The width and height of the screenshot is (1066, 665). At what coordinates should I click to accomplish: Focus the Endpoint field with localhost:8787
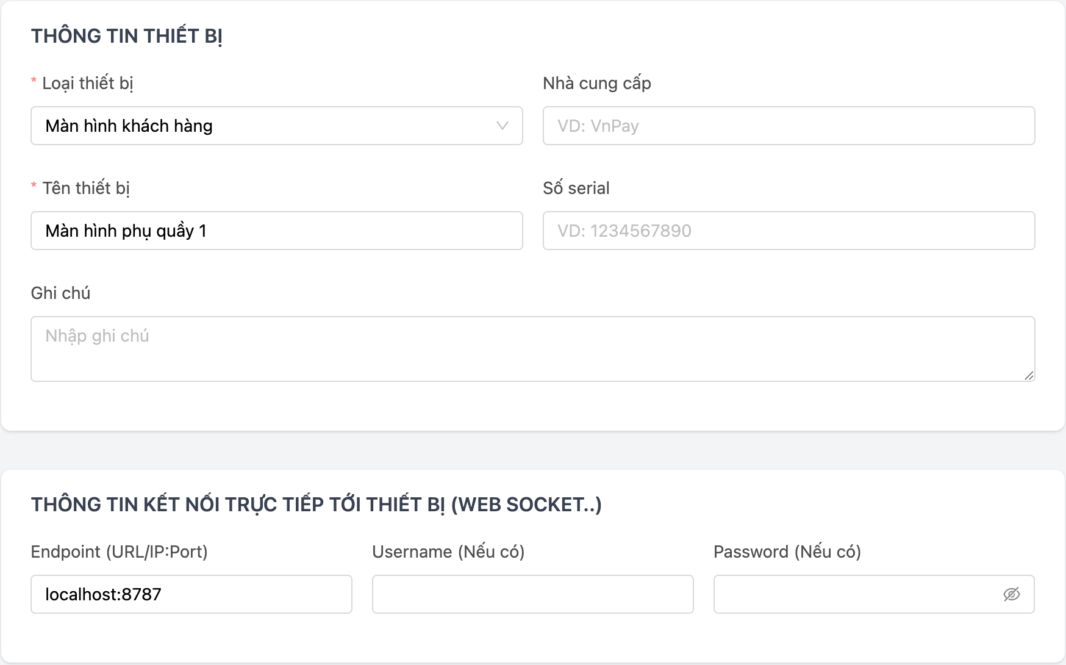(191, 594)
